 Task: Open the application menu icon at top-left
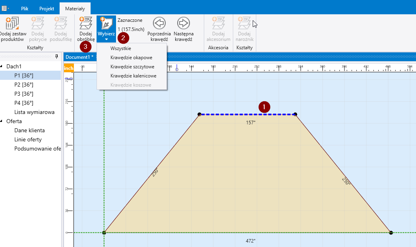click(x=6, y=8)
